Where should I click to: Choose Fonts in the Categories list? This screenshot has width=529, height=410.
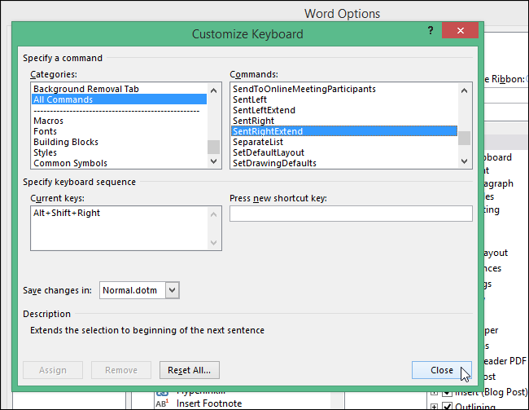point(45,131)
